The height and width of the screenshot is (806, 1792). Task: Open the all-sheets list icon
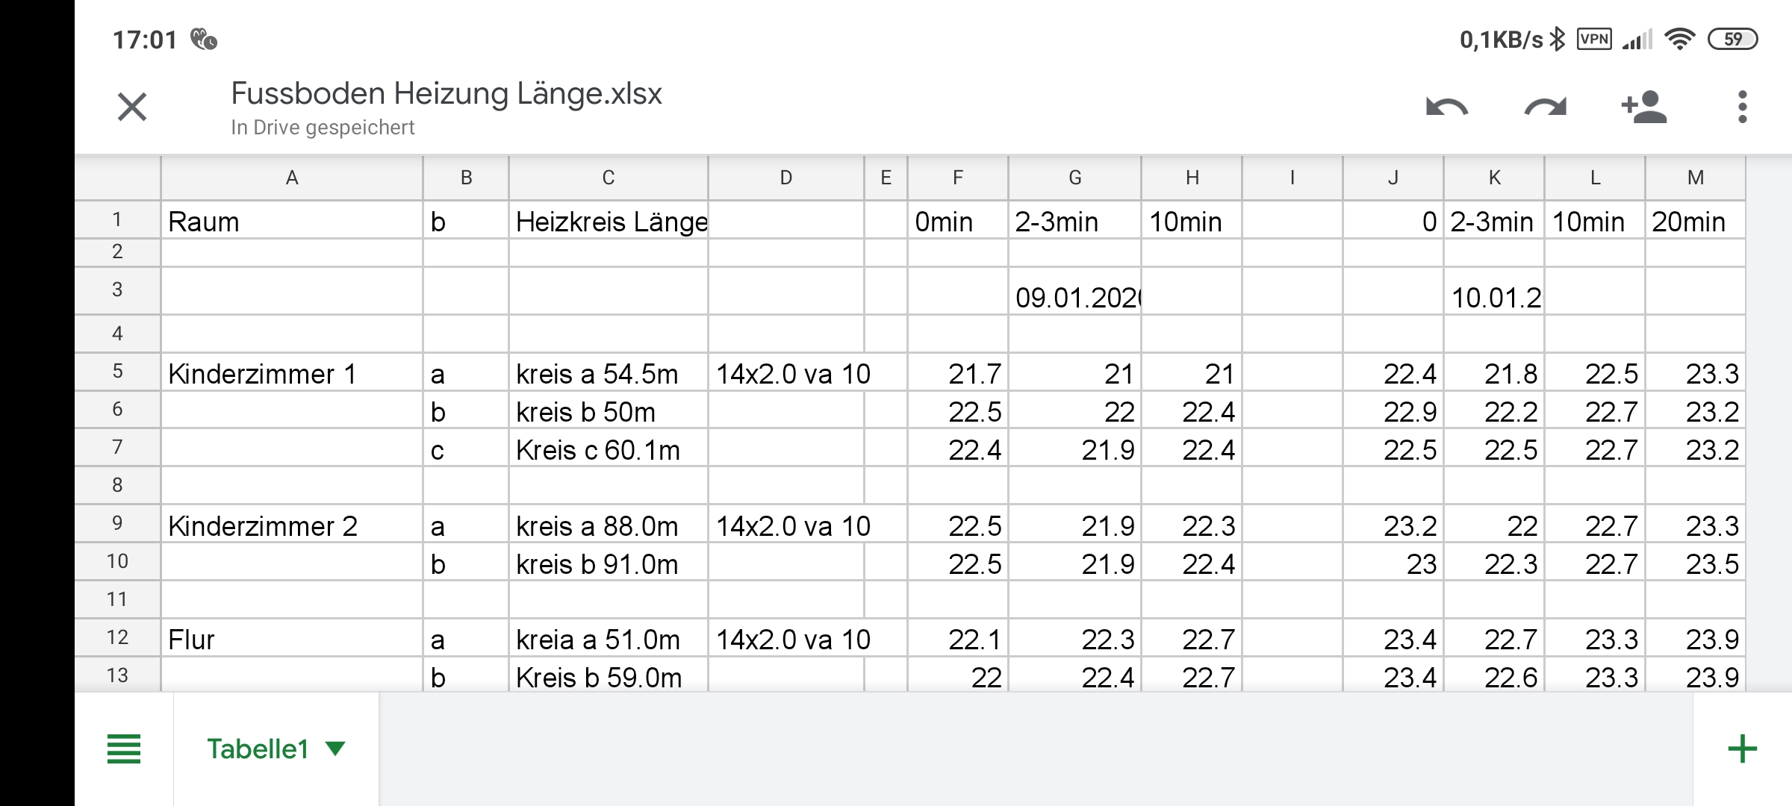(124, 749)
